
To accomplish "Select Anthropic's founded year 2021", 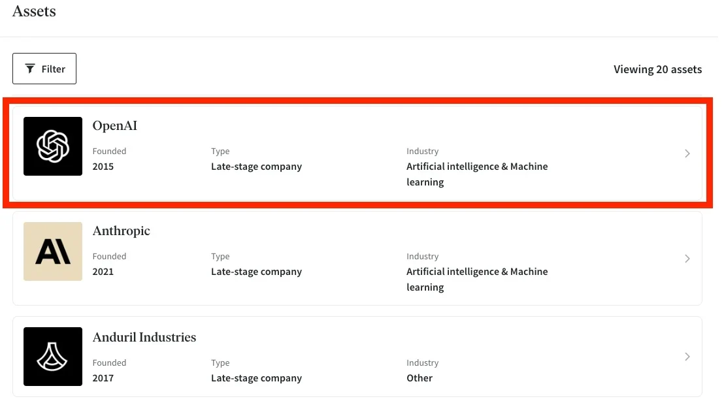I will click(x=103, y=272).
